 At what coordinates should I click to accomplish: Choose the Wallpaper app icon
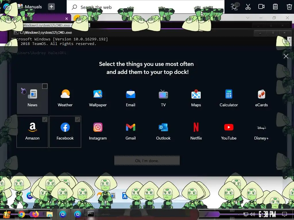click(98, 94)
